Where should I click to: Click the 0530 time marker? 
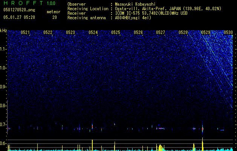228,32
